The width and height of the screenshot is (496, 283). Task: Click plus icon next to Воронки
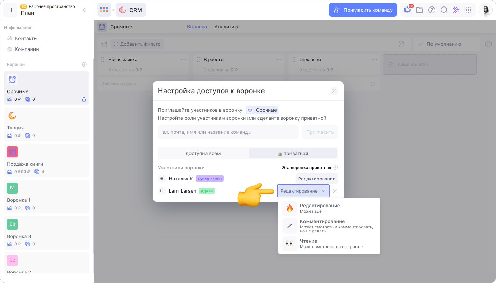pos(84,65)
